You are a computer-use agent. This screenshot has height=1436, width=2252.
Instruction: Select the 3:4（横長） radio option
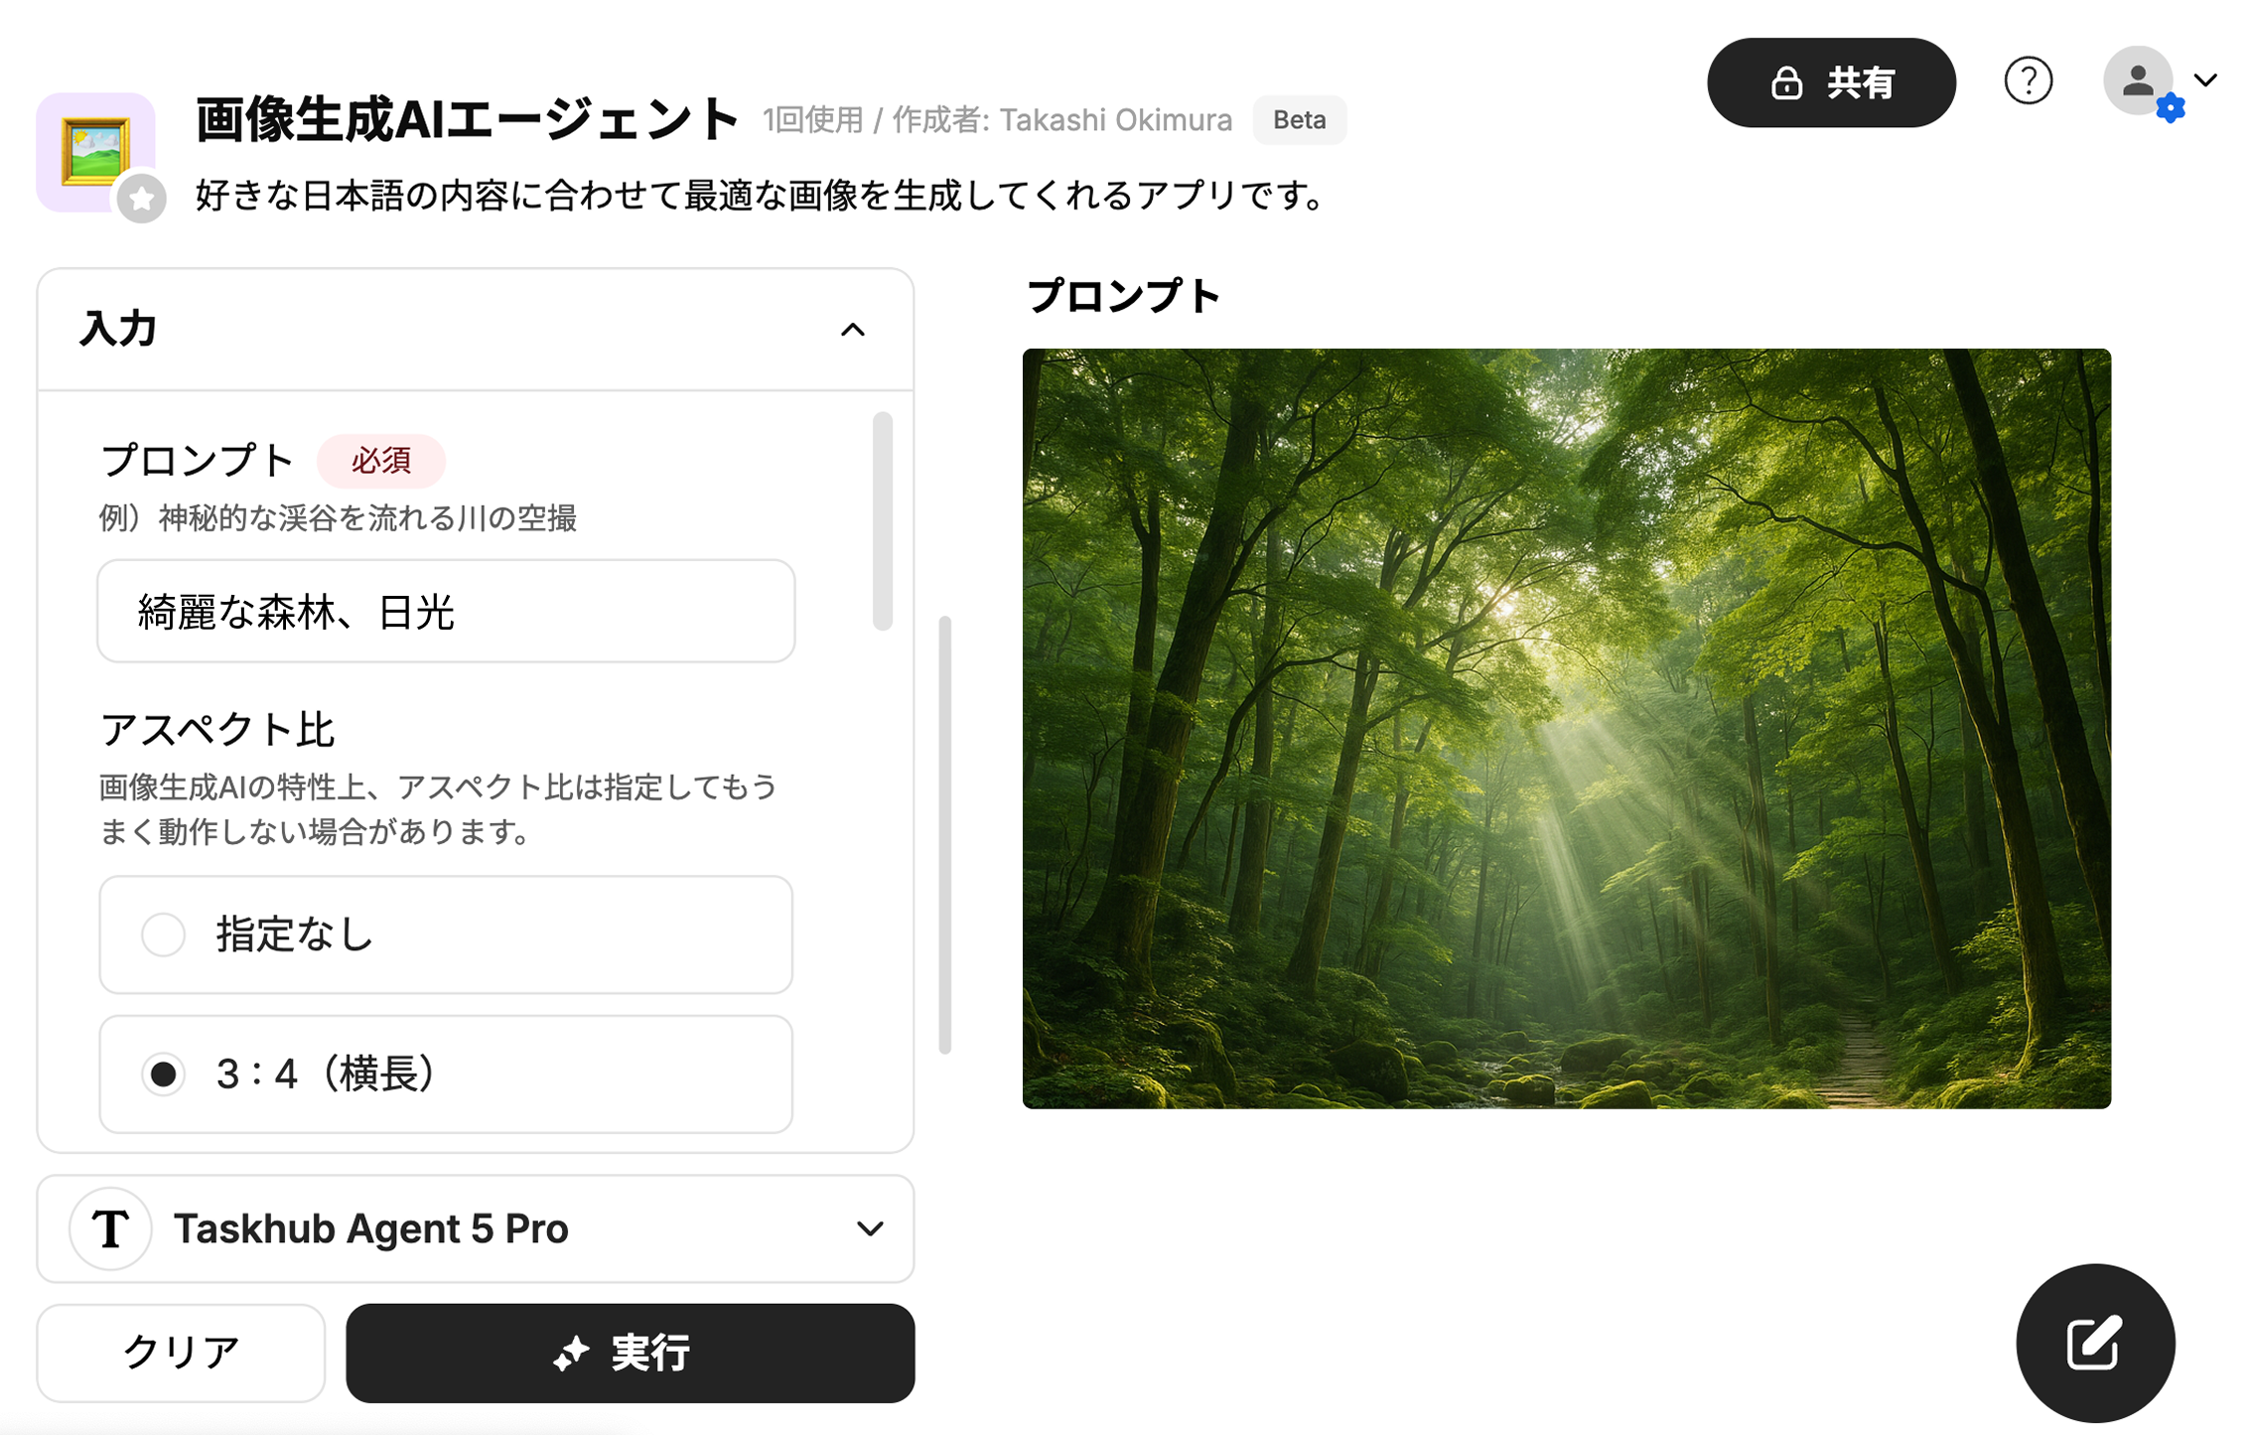pyautogui.click(x=446, y=1074)
